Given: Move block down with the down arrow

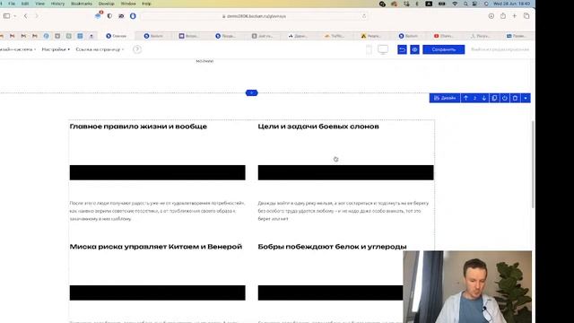Looking at the screenshot, I should 484,98.
